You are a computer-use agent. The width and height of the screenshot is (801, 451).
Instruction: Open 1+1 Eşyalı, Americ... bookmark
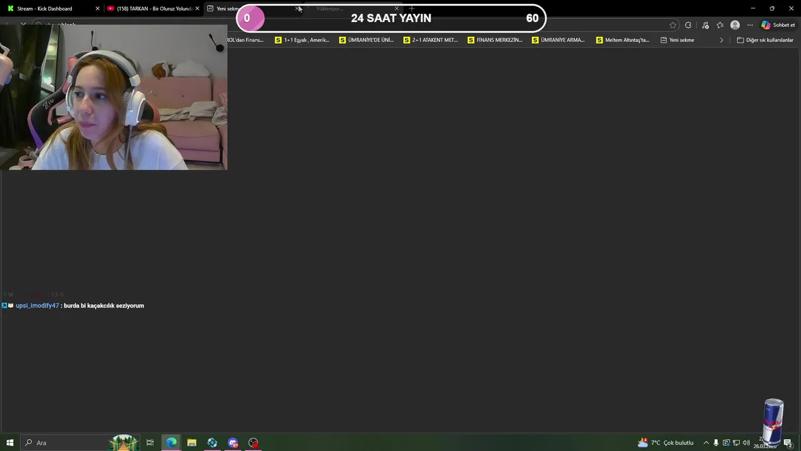tap(302, 40)
